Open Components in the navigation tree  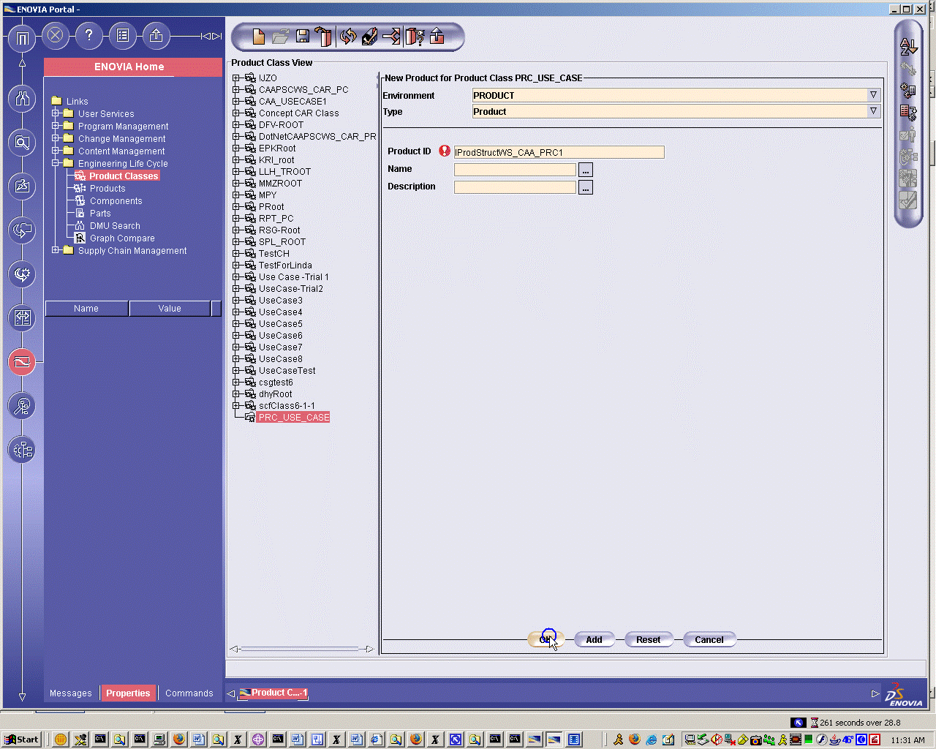116,201
